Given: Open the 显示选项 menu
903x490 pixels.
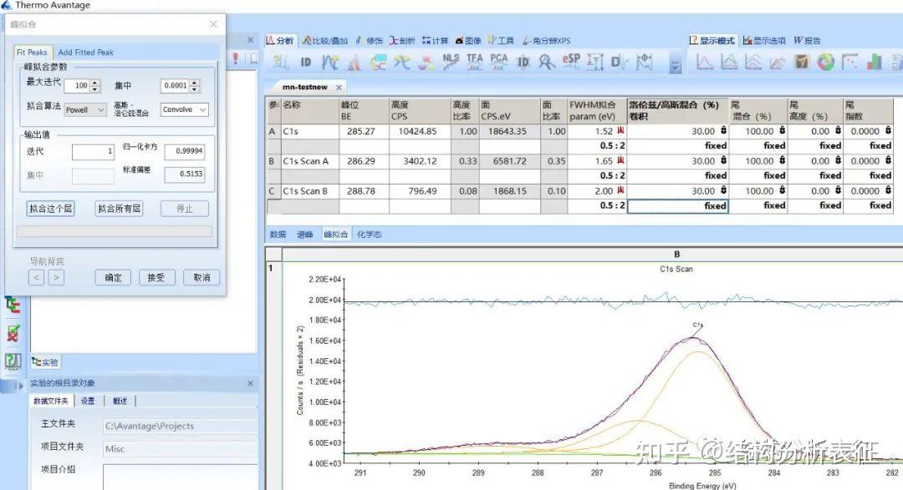Looking at the screenshot, I should pos(764,40).
